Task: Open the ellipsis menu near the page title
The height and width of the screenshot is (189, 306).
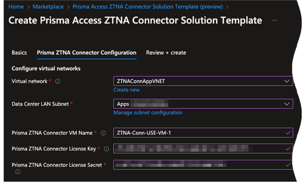Action: click(x=275, y=20)
